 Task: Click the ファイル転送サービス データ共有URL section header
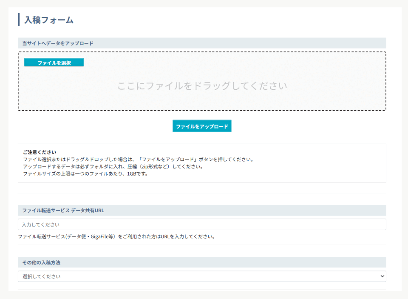(x=63, y=211)
